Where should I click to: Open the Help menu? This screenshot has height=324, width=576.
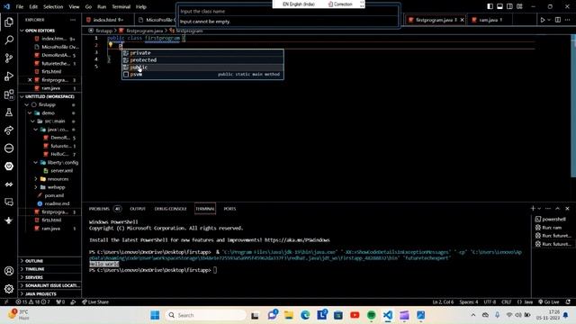point(141,6)
